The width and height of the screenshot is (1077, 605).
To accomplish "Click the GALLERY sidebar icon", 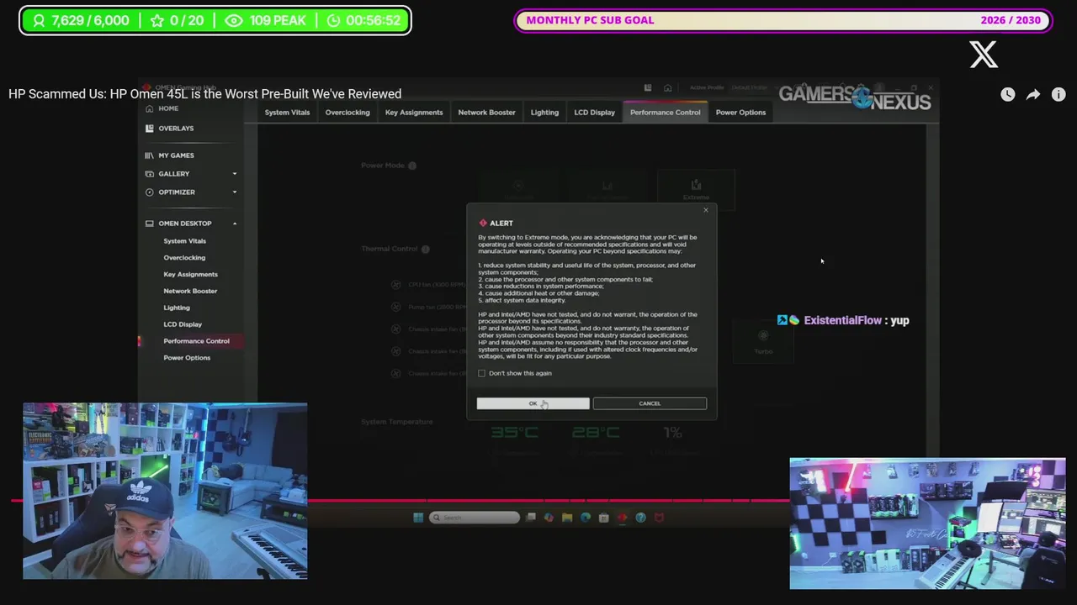I will [149, 174].
